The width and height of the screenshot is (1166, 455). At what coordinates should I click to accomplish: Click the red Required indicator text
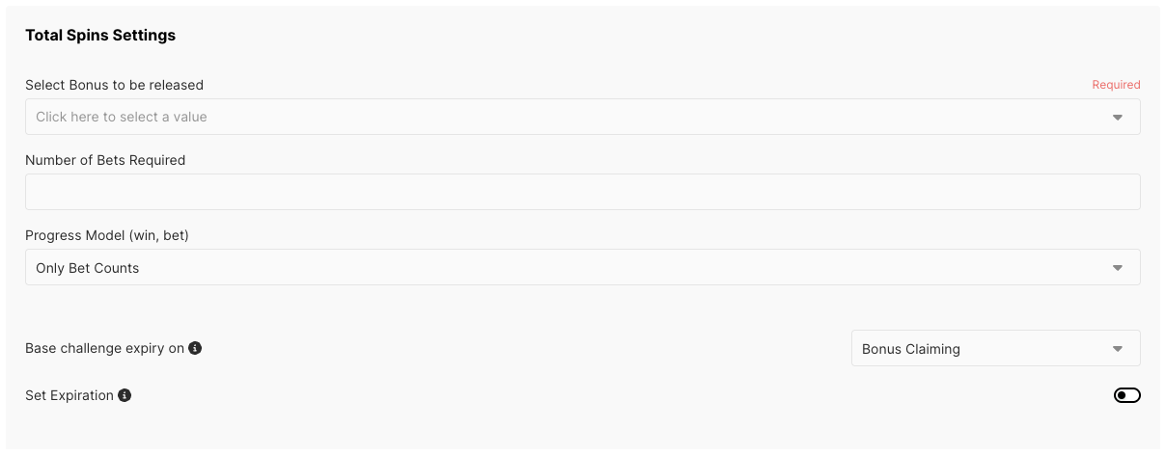click(x=1116, y=85)
